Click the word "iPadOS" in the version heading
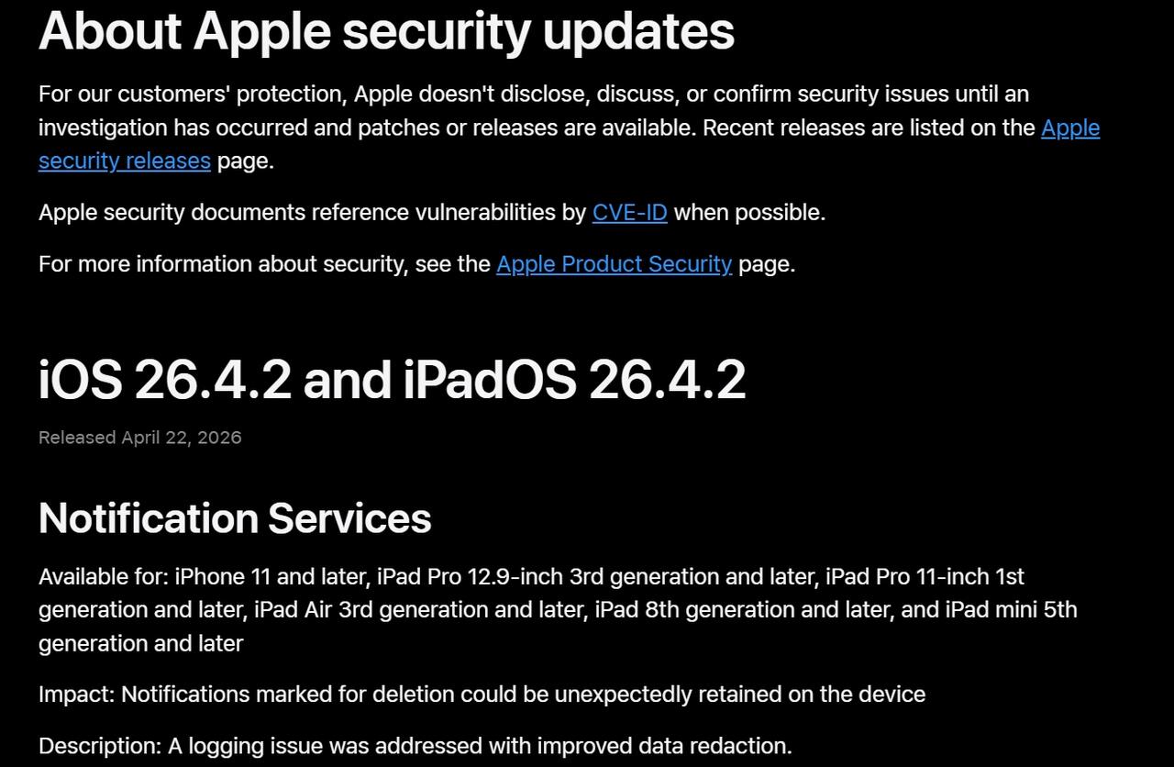Image resolution: width=1174 pixels, height=767 pixels. (x=490, y=379)
